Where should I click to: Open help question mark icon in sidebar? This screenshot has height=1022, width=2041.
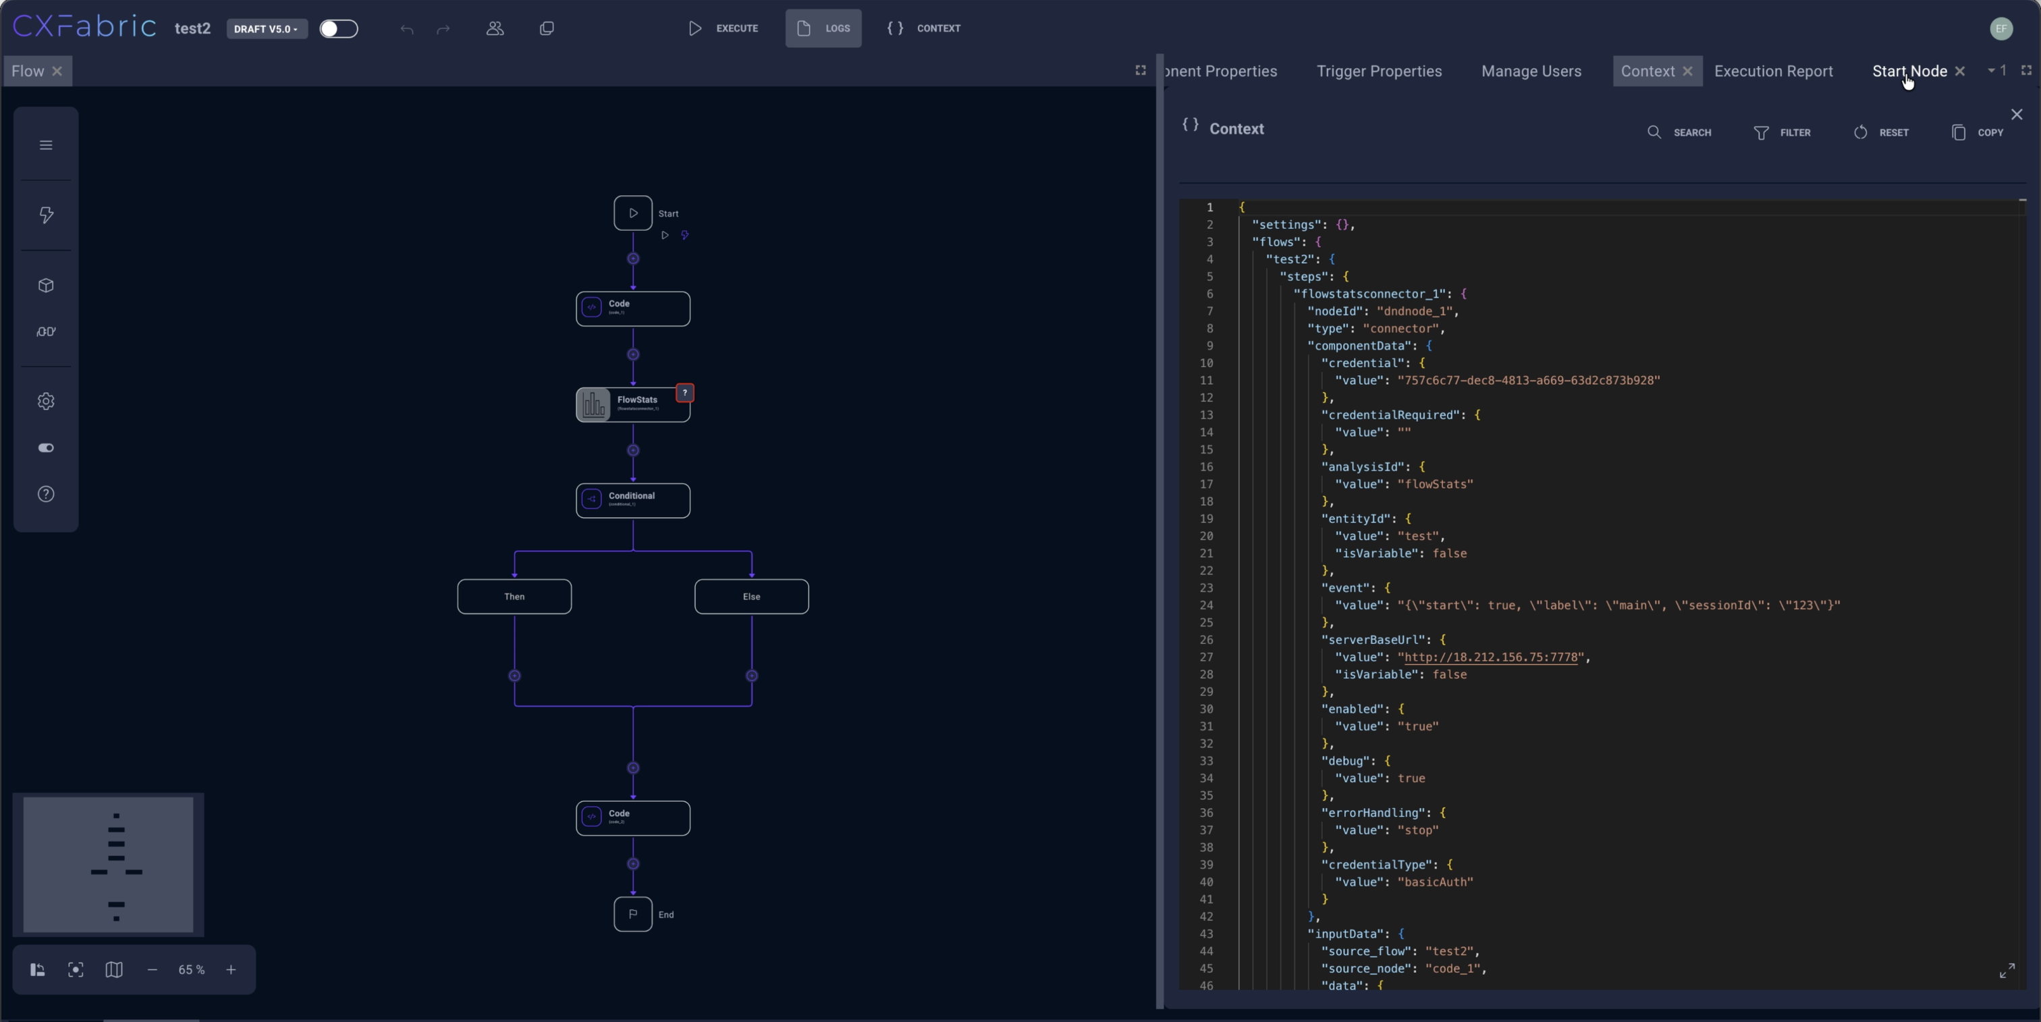pos(46,493)
